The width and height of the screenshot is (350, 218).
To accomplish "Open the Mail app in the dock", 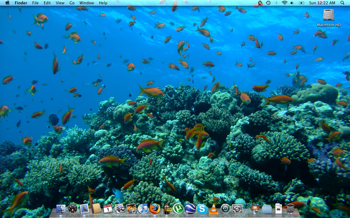I will click(84, 209).
